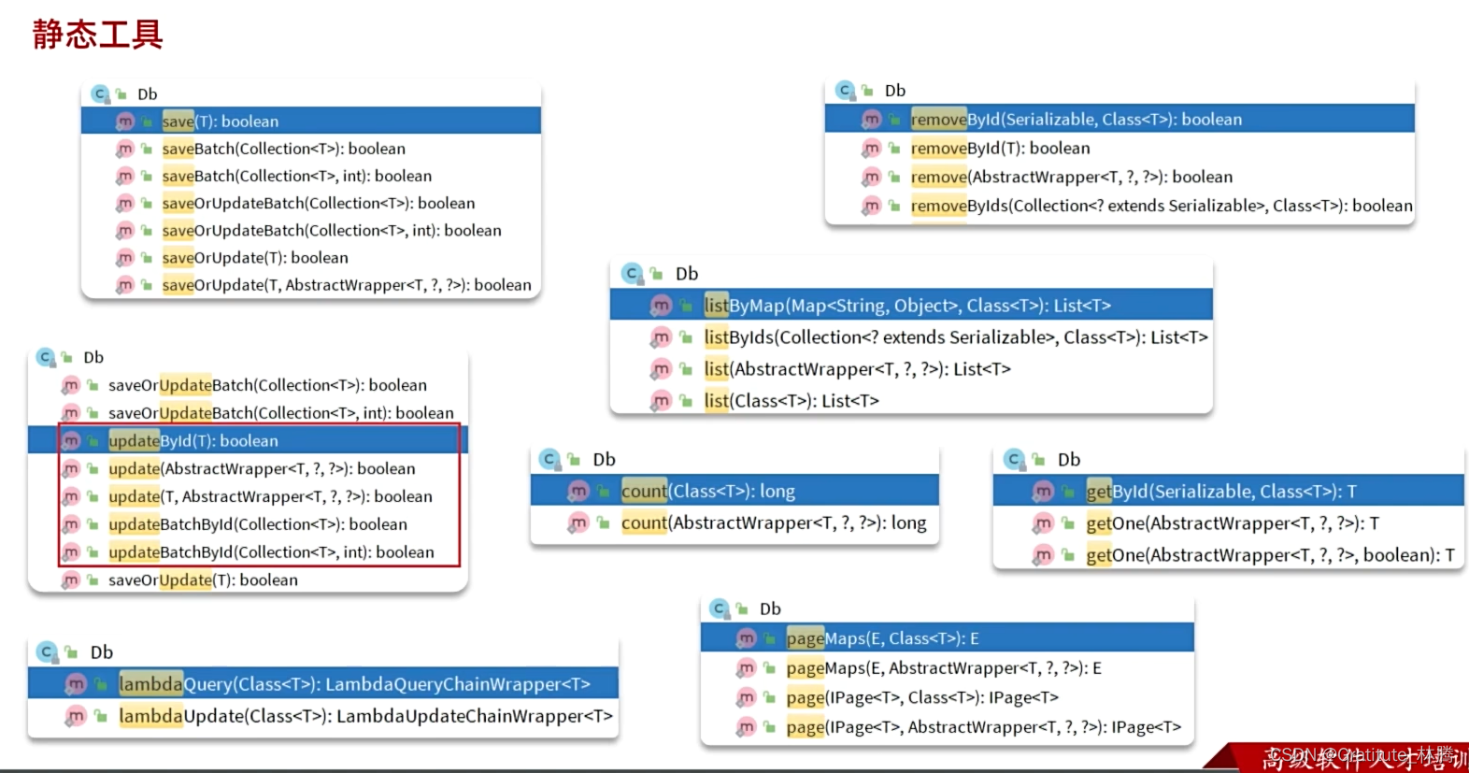Select getById(Serializable, Class<T>): T row
1469x773 pixels.
[1228, 491]
